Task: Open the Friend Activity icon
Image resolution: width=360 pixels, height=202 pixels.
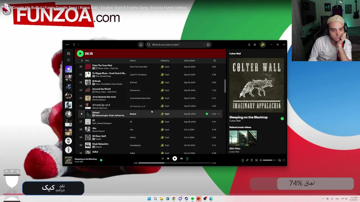Action: pyautogui.click(x=255, y=45)
